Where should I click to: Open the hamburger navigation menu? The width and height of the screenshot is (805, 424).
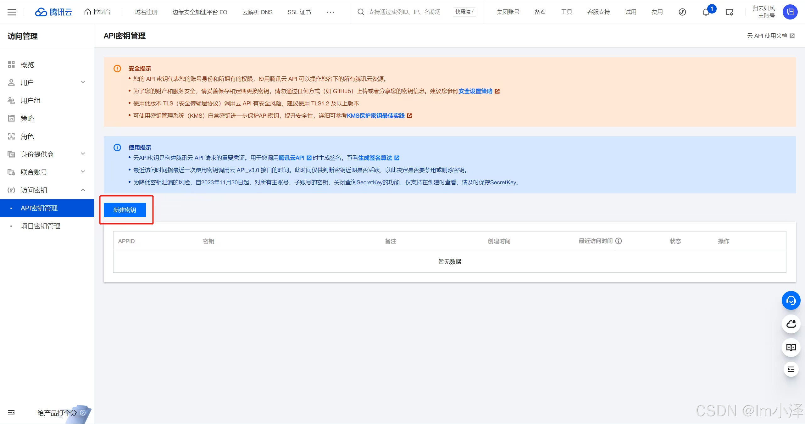click(12, 12)
